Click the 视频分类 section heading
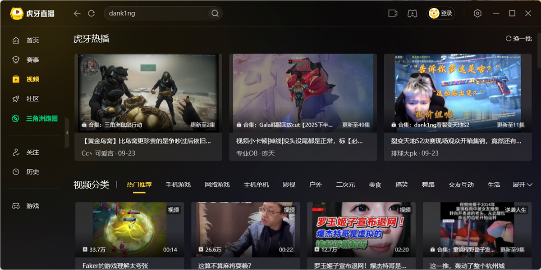 click(x=91, y=184)
